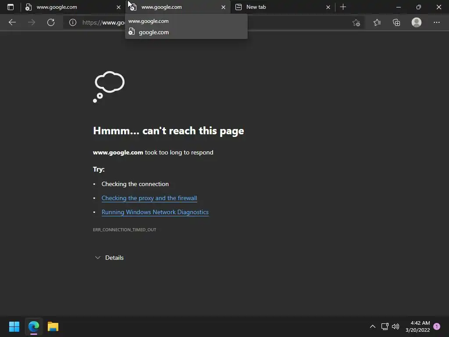The image size is (449, 337).
Task: Open network status in system tray
Action: pyautogui.click(x=385, y=326)
